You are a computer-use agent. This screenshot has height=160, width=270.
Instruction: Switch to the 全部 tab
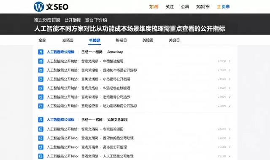(42, 40)
